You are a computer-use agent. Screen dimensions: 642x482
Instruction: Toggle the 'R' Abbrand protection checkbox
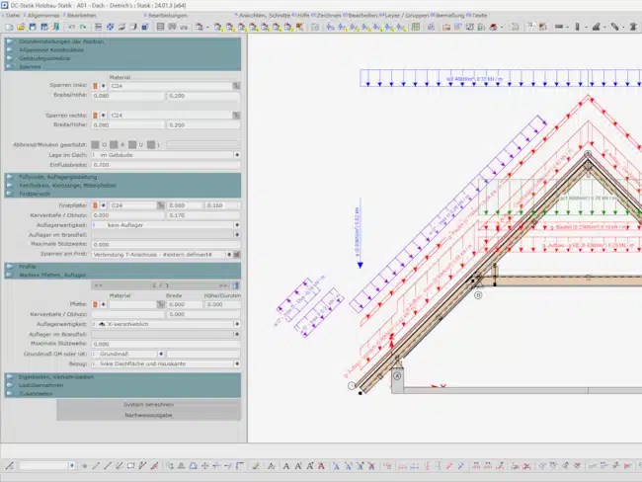pos(114,144)
